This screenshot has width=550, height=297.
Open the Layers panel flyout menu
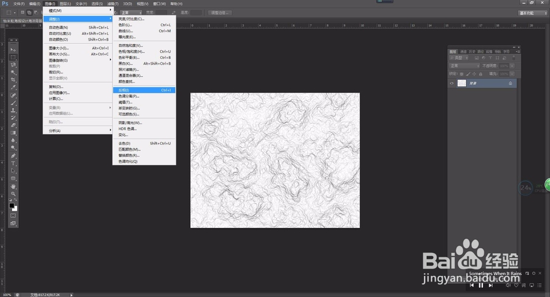tap(518, 52)
